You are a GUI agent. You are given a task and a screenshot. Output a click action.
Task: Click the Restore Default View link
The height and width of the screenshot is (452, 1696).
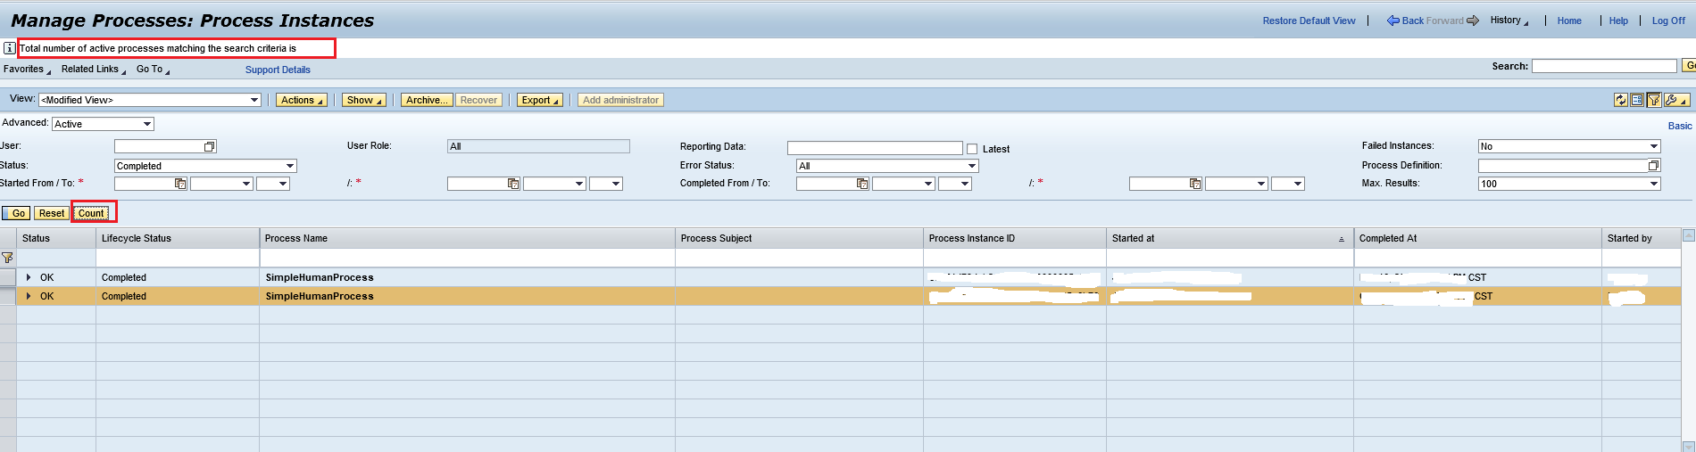coord(1309,21)
